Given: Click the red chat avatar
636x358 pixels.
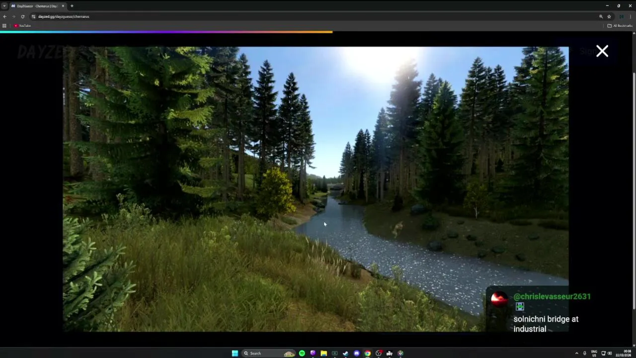Looking at the screenshot, I should [x=499, y=299].
